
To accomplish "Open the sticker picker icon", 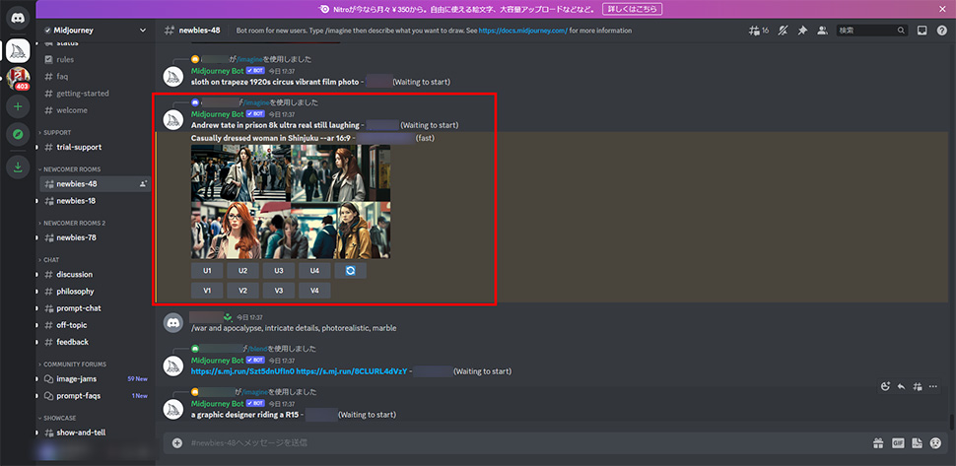I will [917, 443].
